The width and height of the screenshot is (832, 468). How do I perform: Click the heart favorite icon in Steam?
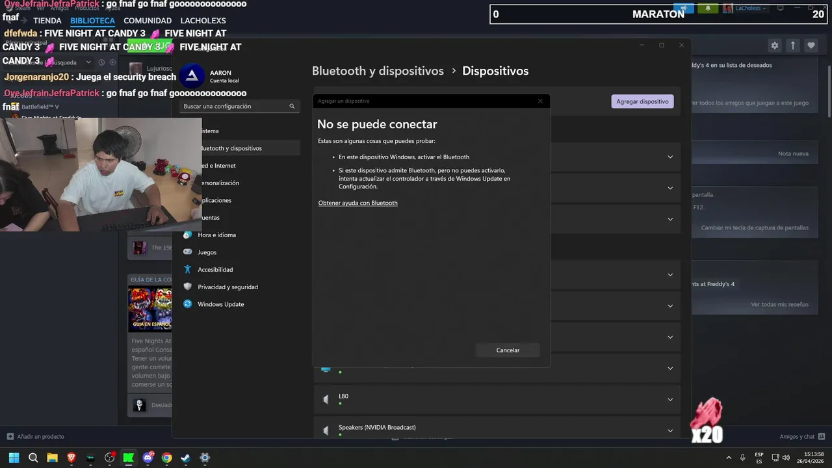coord(811,45)
